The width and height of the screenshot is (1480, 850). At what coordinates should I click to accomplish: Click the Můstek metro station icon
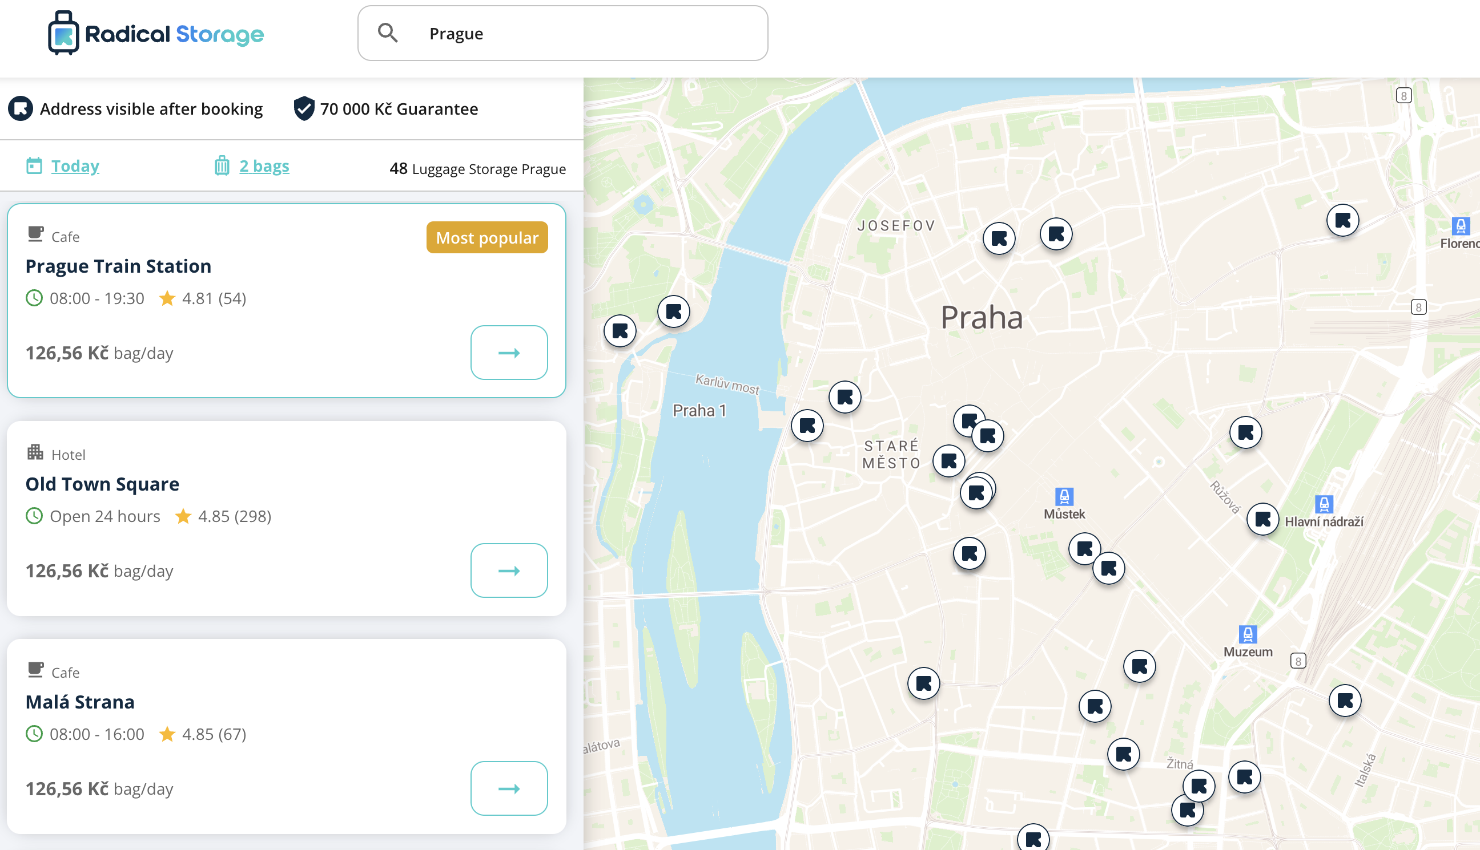[1064, 497]
